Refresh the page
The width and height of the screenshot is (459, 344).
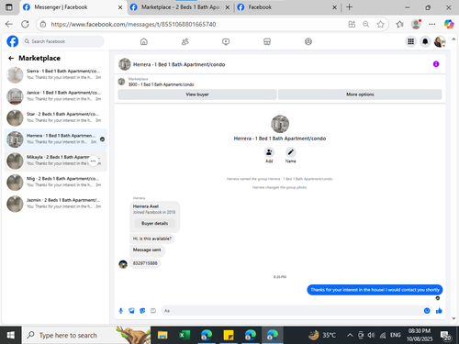click(x=25, y=24)
